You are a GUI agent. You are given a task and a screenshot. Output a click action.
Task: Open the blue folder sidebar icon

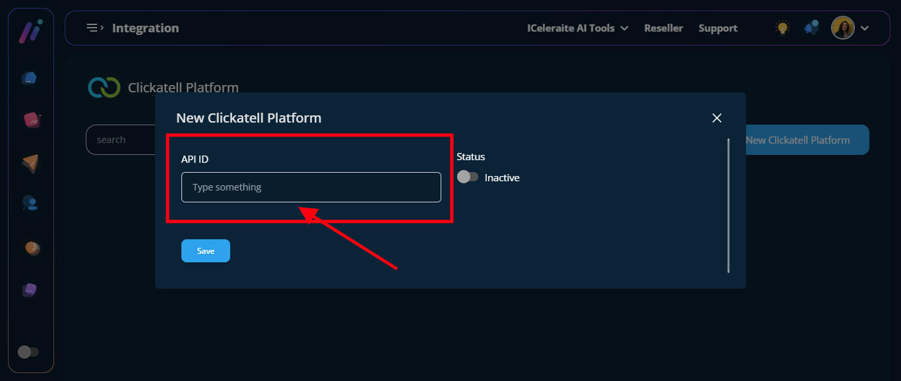(x=30, y=78)
